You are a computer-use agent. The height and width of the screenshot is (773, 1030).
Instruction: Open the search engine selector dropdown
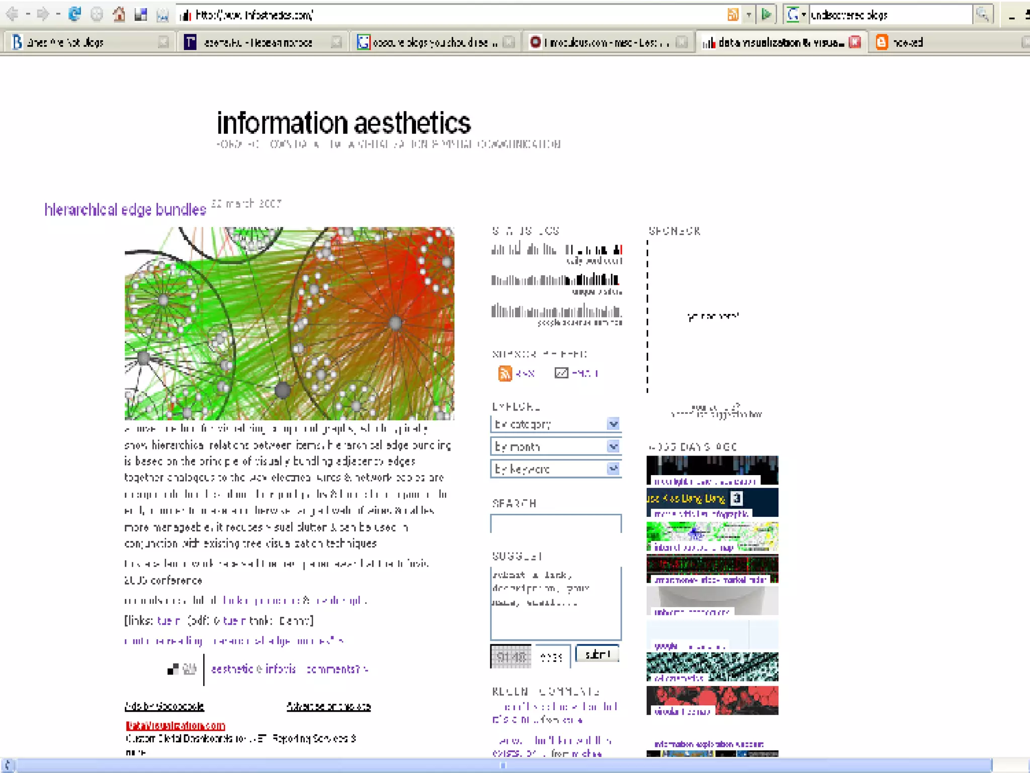tap(797, 15)
